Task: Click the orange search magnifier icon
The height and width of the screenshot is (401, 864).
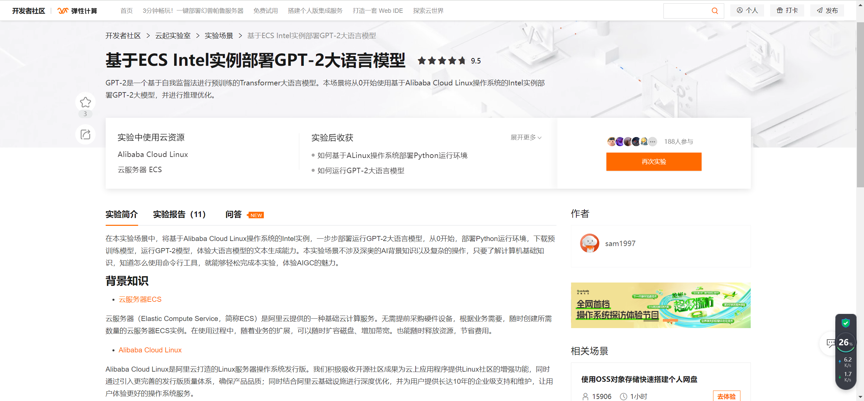Action: 715,11
